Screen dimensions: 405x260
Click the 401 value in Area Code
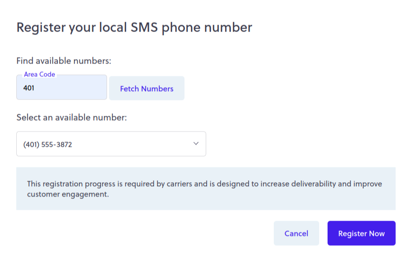[29, 89]
